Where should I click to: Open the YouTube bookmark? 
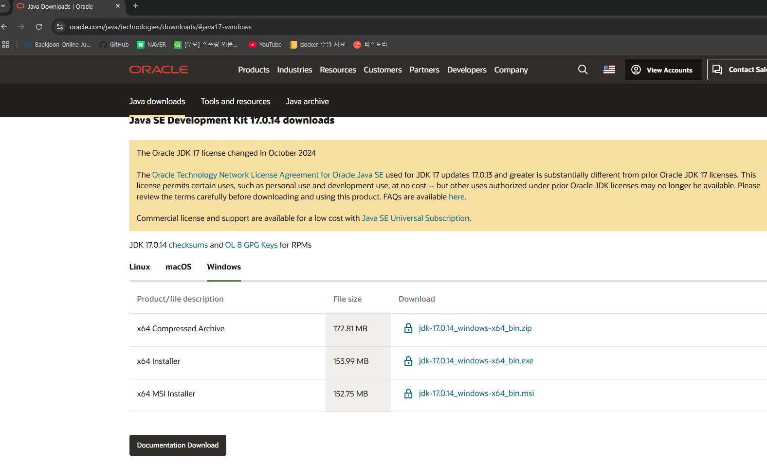tap(265, 44)
